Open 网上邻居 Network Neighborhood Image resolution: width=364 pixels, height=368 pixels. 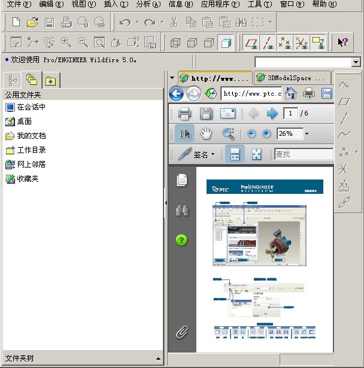click(25, 165)
